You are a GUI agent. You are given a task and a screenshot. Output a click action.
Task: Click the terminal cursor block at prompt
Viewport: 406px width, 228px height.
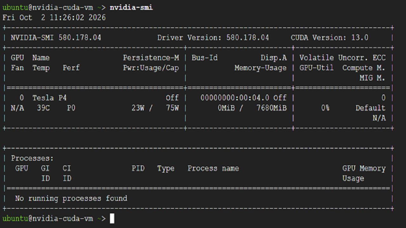point(112,218)
